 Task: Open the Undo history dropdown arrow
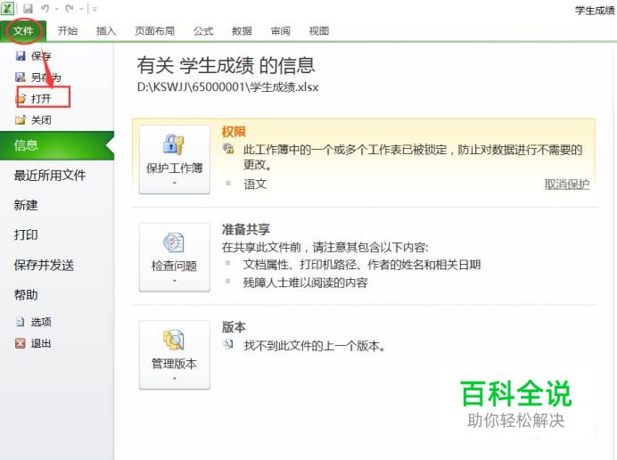click(x=57, y=9)
